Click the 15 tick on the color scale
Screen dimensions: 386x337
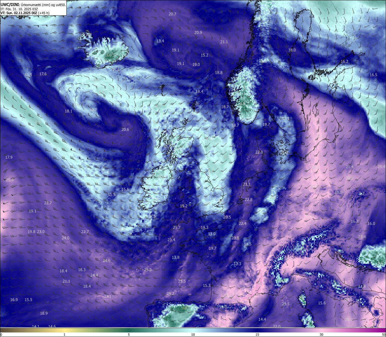click(257, 335)
